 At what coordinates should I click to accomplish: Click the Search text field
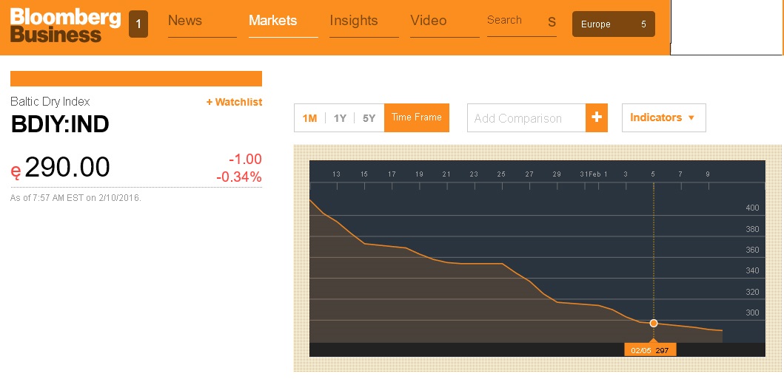[511, 21]
